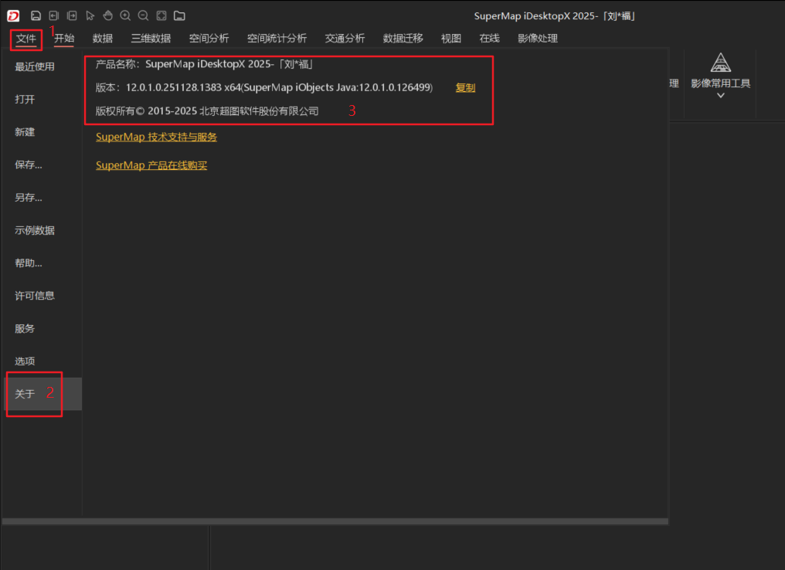785x570 pixels.
Task: Click the save icon in quick access toolbar
Action: coord(36,15)
